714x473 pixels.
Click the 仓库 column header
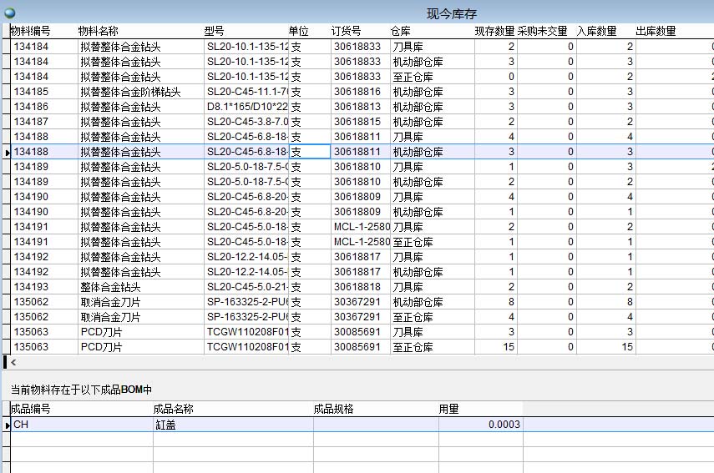click(401, 31)
